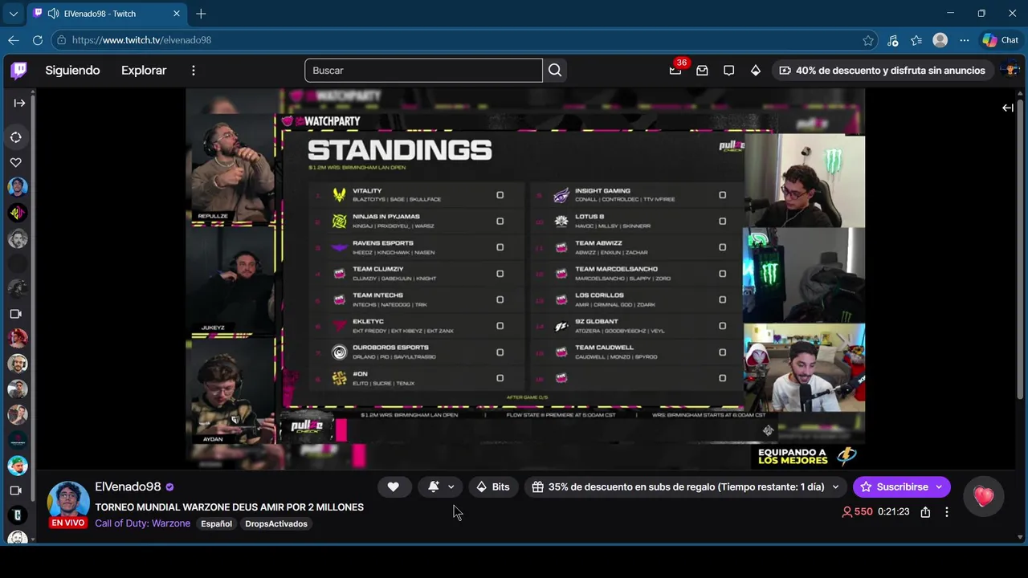Open the speech bubble chat icon

728,71
